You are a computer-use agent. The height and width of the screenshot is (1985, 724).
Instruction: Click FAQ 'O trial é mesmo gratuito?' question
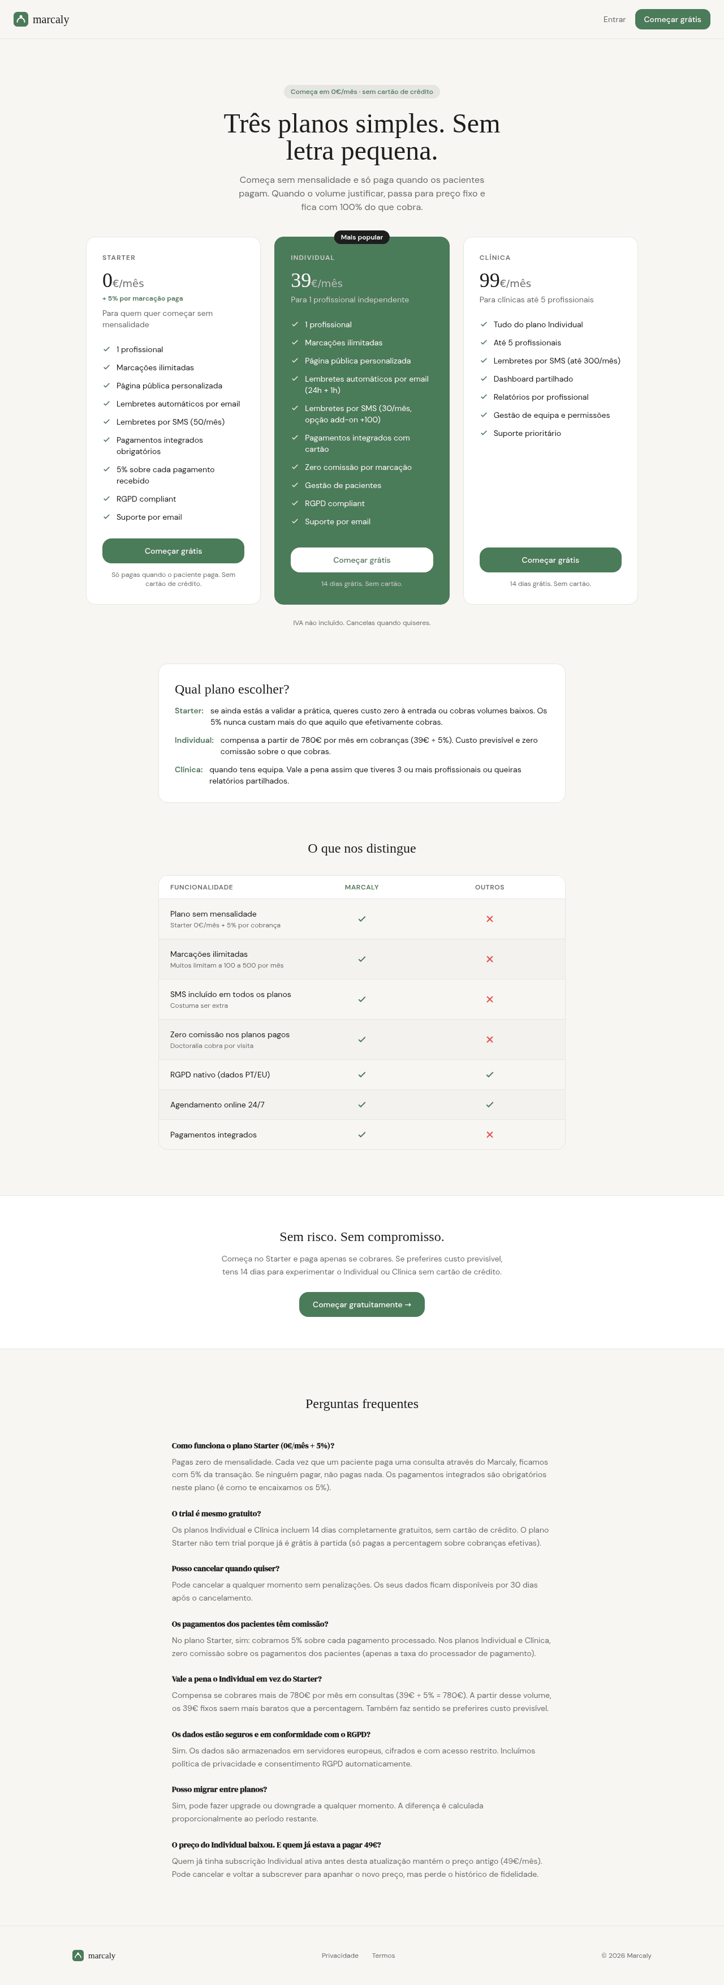click(216, 1513)
